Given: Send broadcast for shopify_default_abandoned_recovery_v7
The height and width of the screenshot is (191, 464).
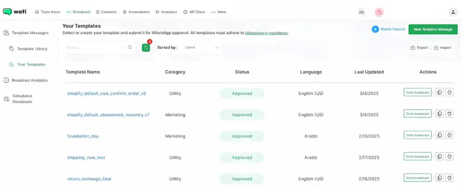Looking at the screenshot, I should pyautogui.click(x=417, y=114).
